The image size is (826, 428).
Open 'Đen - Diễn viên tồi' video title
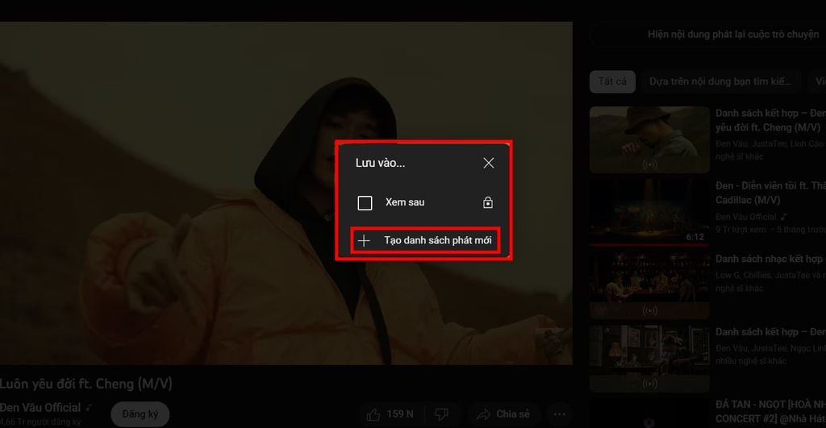[770, 193]
